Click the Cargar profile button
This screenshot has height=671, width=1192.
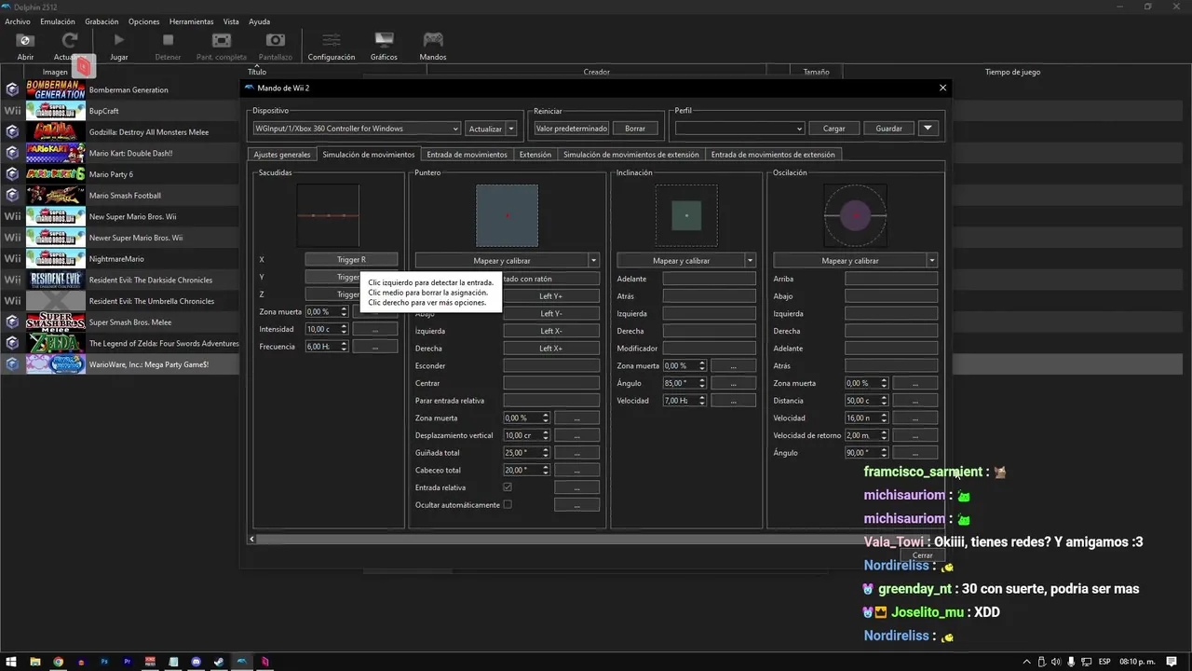click(x=833, y=129)
